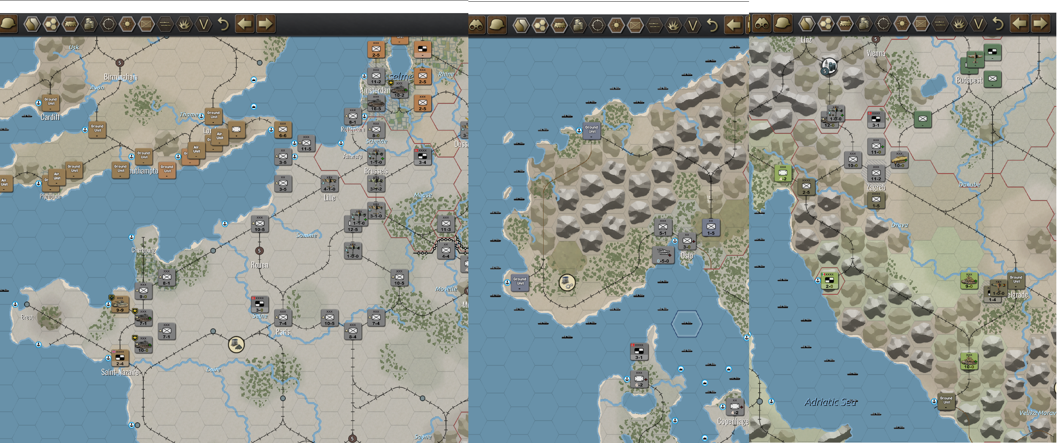Click the front lines icon in the Balkans map toolbar
This screenshot has height=443, width=1061.
point(941,24)
